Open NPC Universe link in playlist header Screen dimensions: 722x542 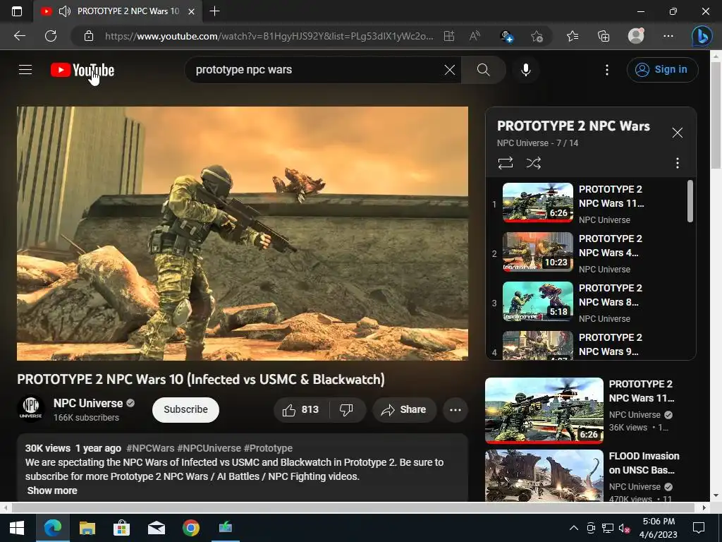[522, 143]
